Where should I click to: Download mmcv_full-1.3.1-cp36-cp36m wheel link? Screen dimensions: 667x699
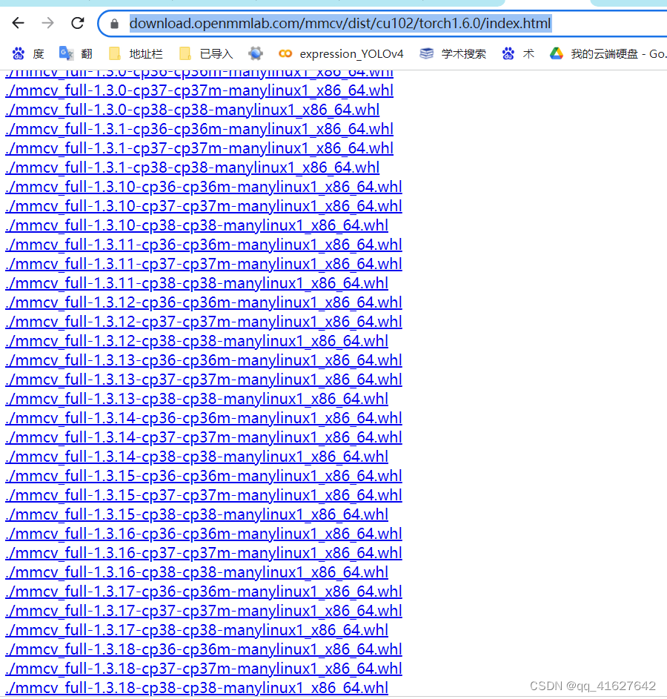[199, 129]
